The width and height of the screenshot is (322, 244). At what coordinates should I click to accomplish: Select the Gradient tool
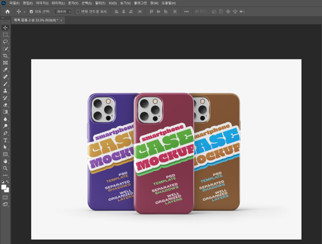click(x=5, y=112)
